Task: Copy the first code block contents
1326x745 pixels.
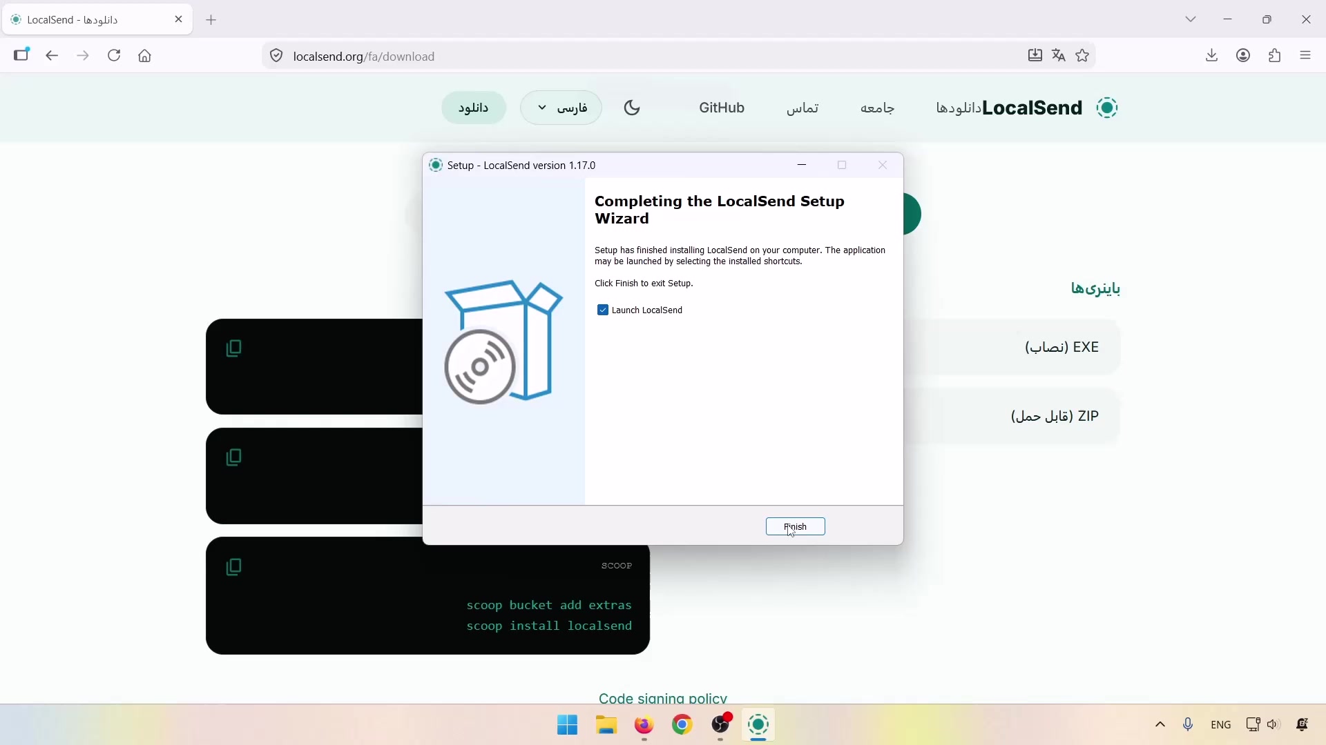Action: [233, 348]
